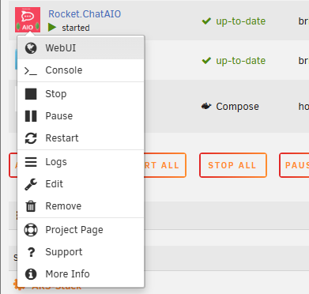Click the terminal prompt icon for Console

tap(31, 70)
